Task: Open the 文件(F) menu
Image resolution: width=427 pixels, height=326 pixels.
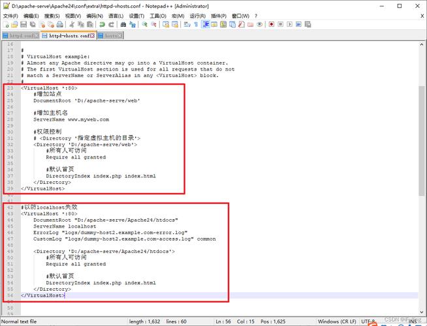Action: [x=10, y=16]
